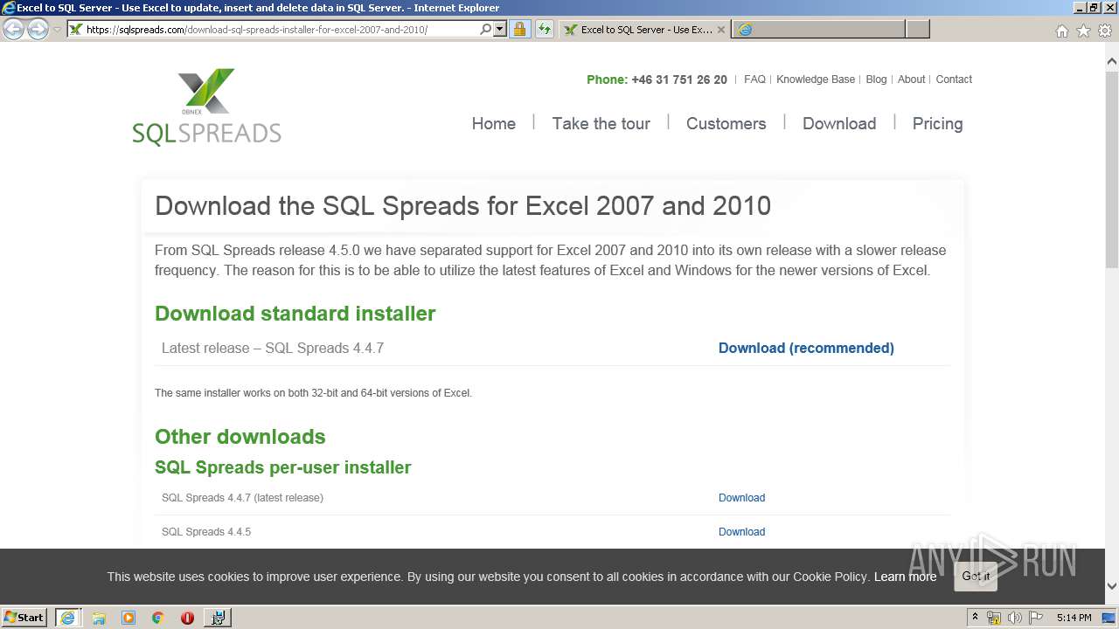
Task: Show hidden system tray icons
Action: 975,618
